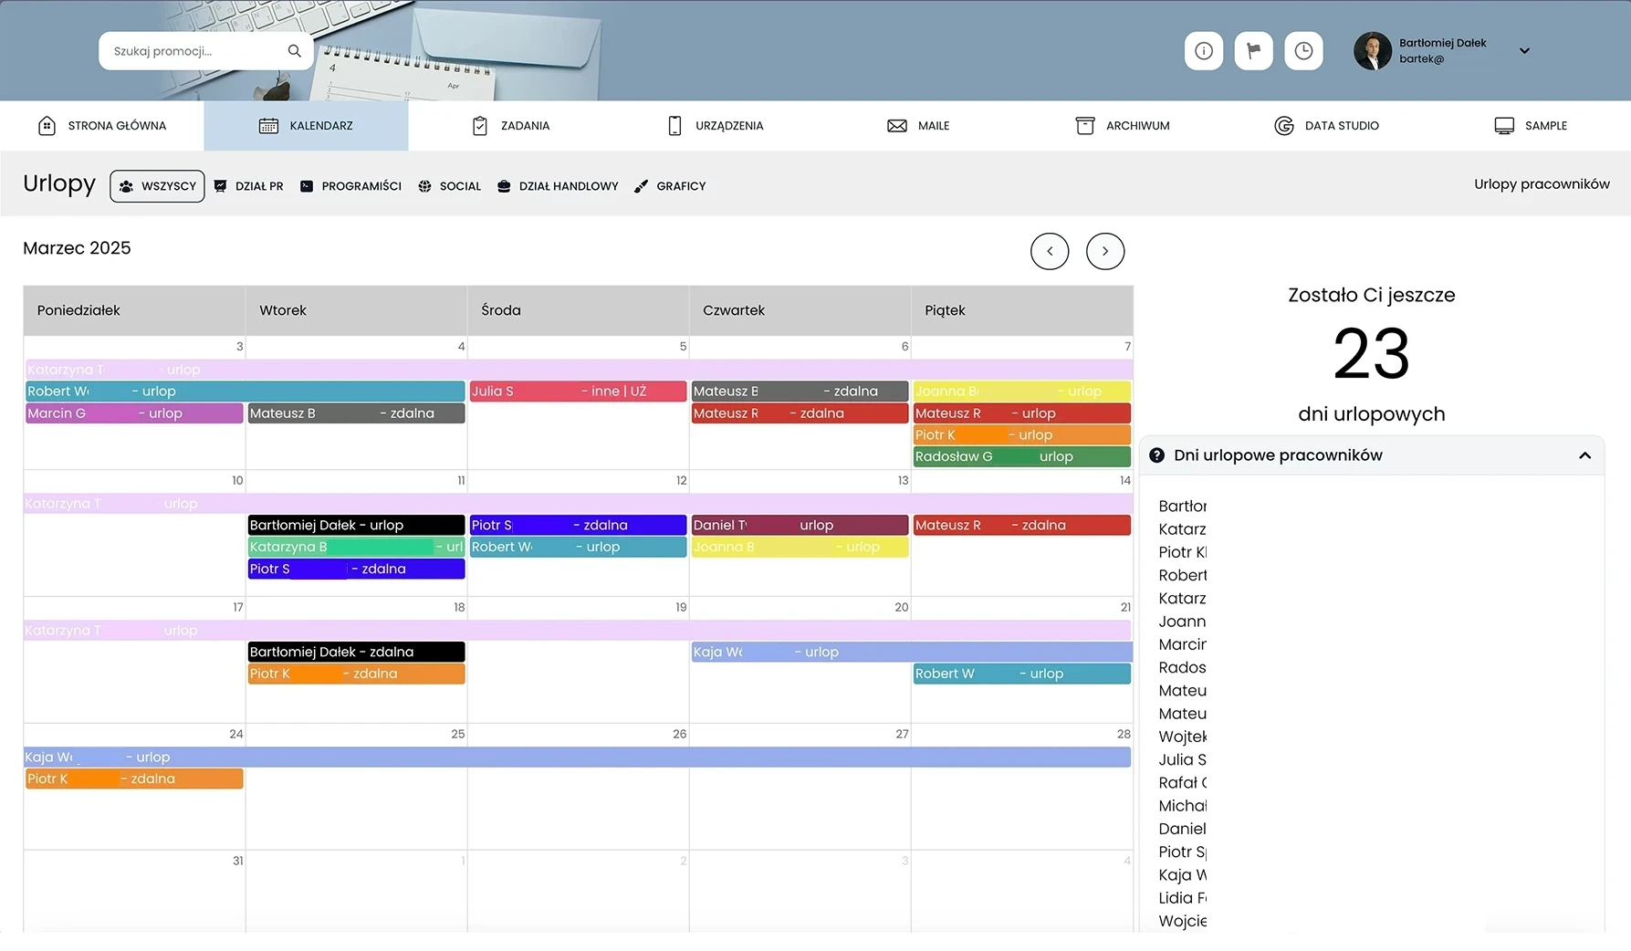The image size is (1631, 951).
Task: Click the search magnifier icon
Action: click(294, 51)
